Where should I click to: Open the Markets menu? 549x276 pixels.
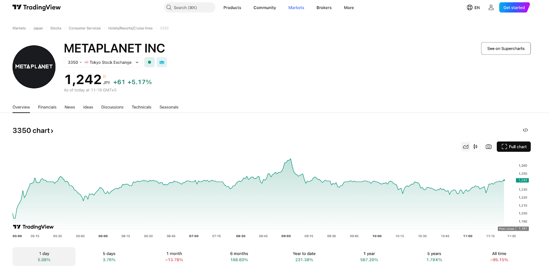click(296, 8)
